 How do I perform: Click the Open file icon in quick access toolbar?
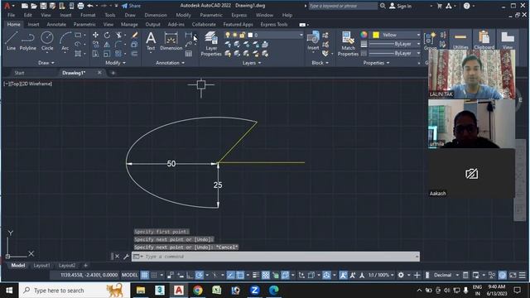tap(34, 6)
